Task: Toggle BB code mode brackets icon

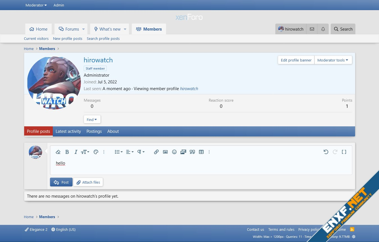Action: 344,152
